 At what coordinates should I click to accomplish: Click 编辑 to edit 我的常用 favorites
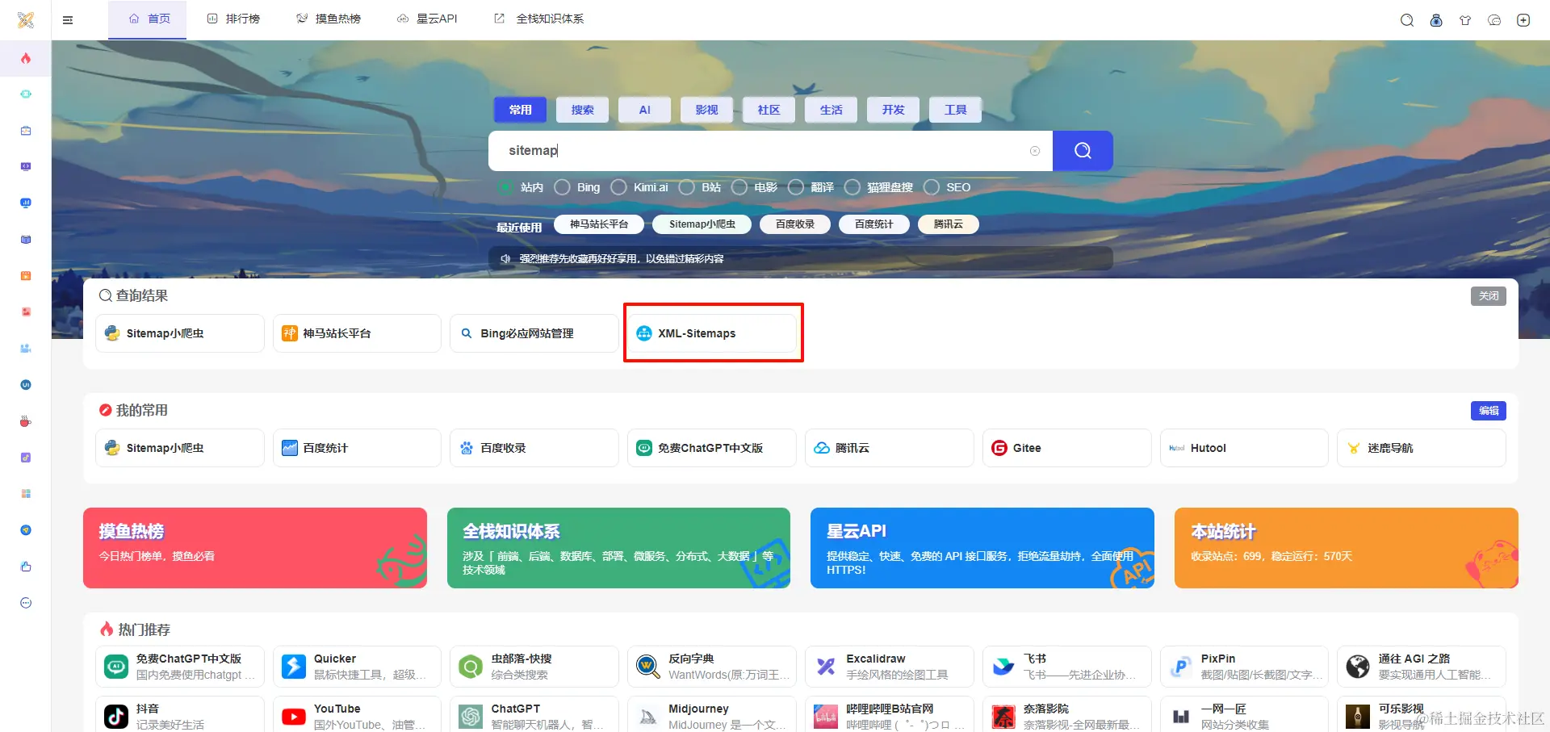coord(1488,411)
